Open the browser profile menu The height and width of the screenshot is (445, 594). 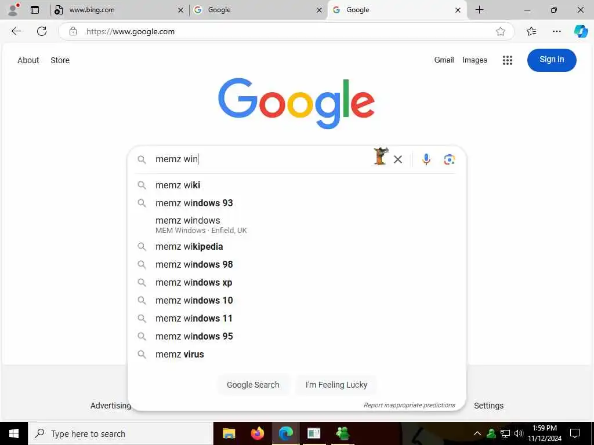(14, 10)
